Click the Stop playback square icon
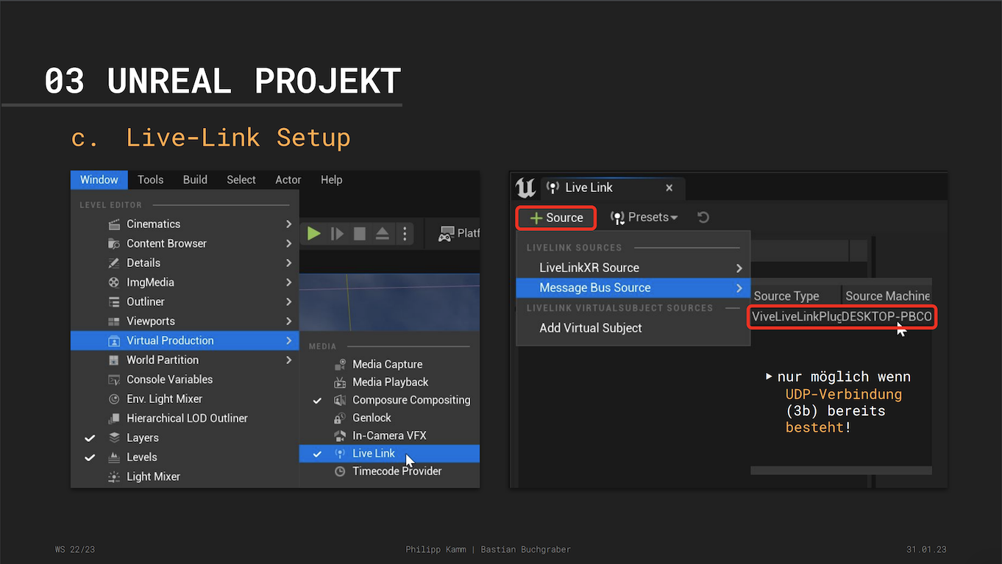1002x564 pixels. point(360,234)
